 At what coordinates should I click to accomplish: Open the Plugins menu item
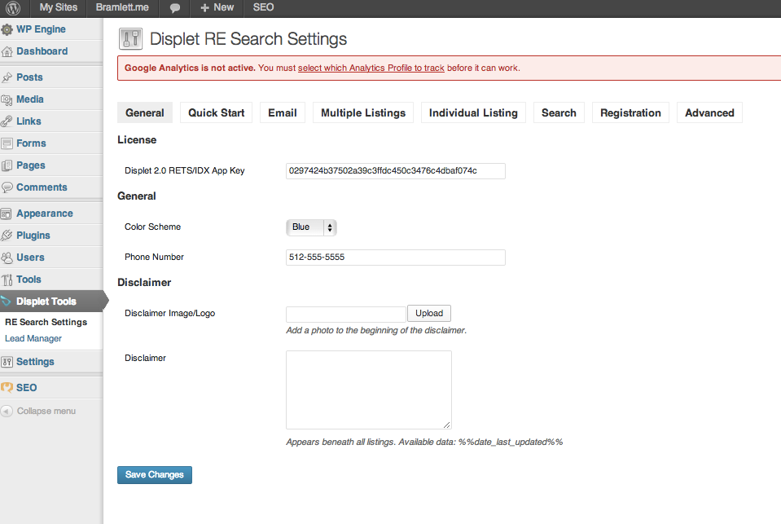point(51,236)
